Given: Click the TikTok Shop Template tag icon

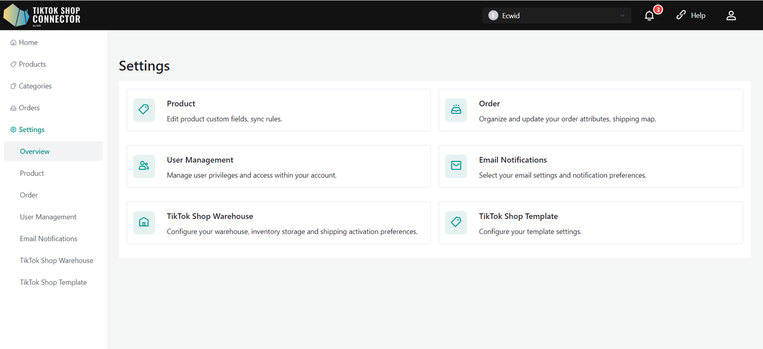Looking at the screenshot, I should [456, 223].
